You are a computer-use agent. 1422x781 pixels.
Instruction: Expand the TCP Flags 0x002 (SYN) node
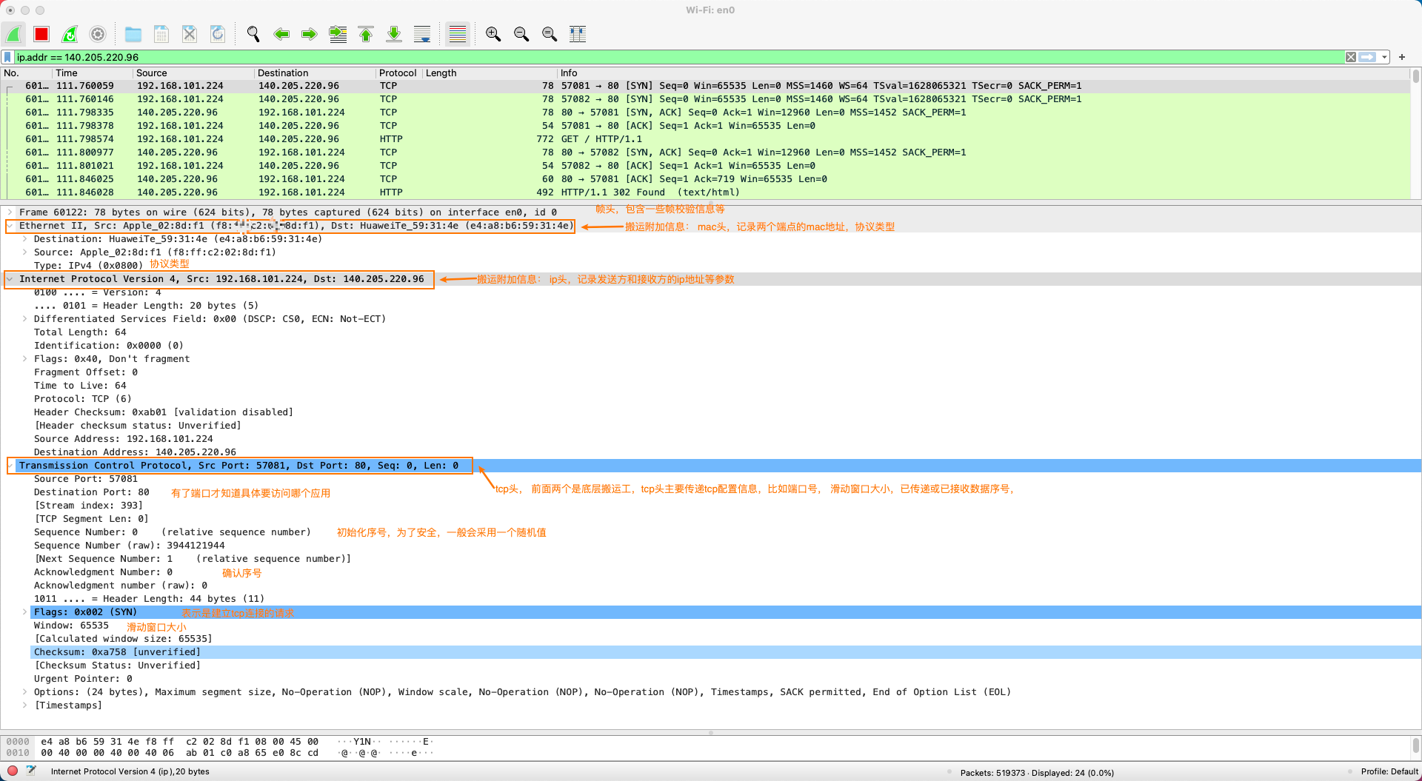pos(24,612)
